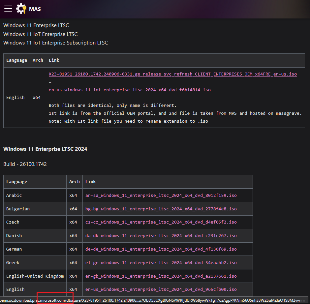Click the 'Bulgarian' language cell
The width and height of the screenshot is (310, 304).
35,209
